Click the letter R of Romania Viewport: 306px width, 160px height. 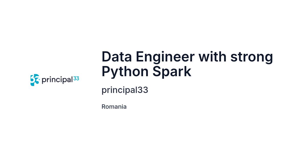[x=104, y=107]
